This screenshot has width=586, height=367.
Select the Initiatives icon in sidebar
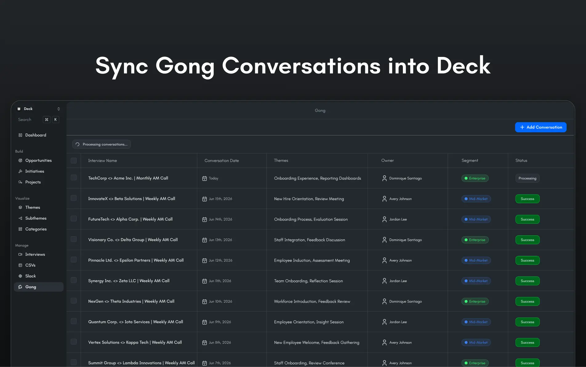pos(20,171)
